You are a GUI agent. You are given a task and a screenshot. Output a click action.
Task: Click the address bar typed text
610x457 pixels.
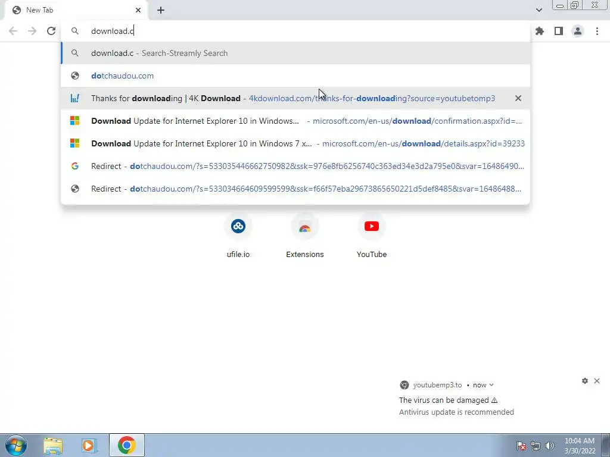click(113, 31)
